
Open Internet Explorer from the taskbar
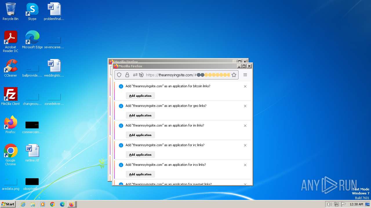(x=23, y=204)
